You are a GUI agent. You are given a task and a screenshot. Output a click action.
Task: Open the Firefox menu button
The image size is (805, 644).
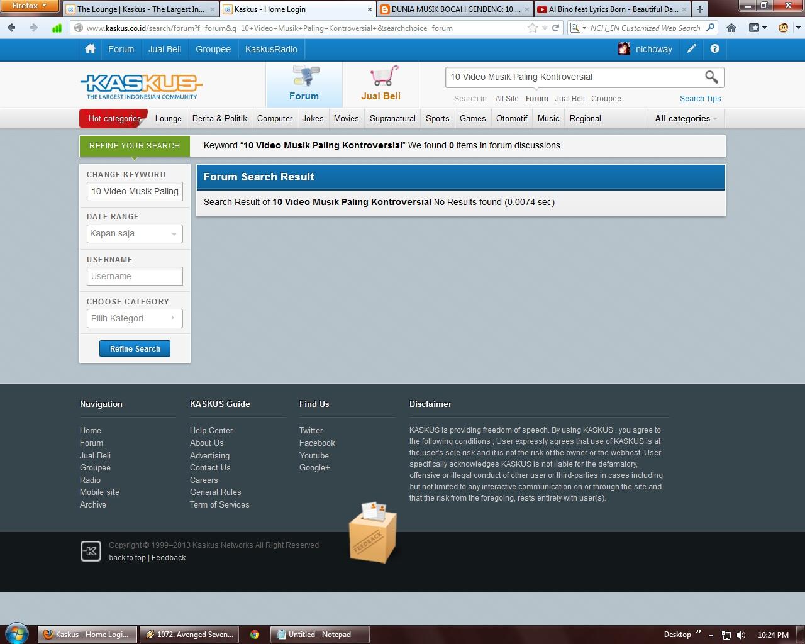(x=29, y=6)
